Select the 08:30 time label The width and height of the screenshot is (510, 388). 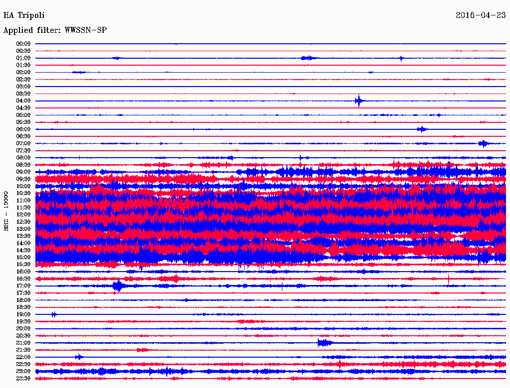pyautogui.click(x=23, y=165)
